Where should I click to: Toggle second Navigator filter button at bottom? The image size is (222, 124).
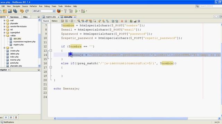point(11,117)
